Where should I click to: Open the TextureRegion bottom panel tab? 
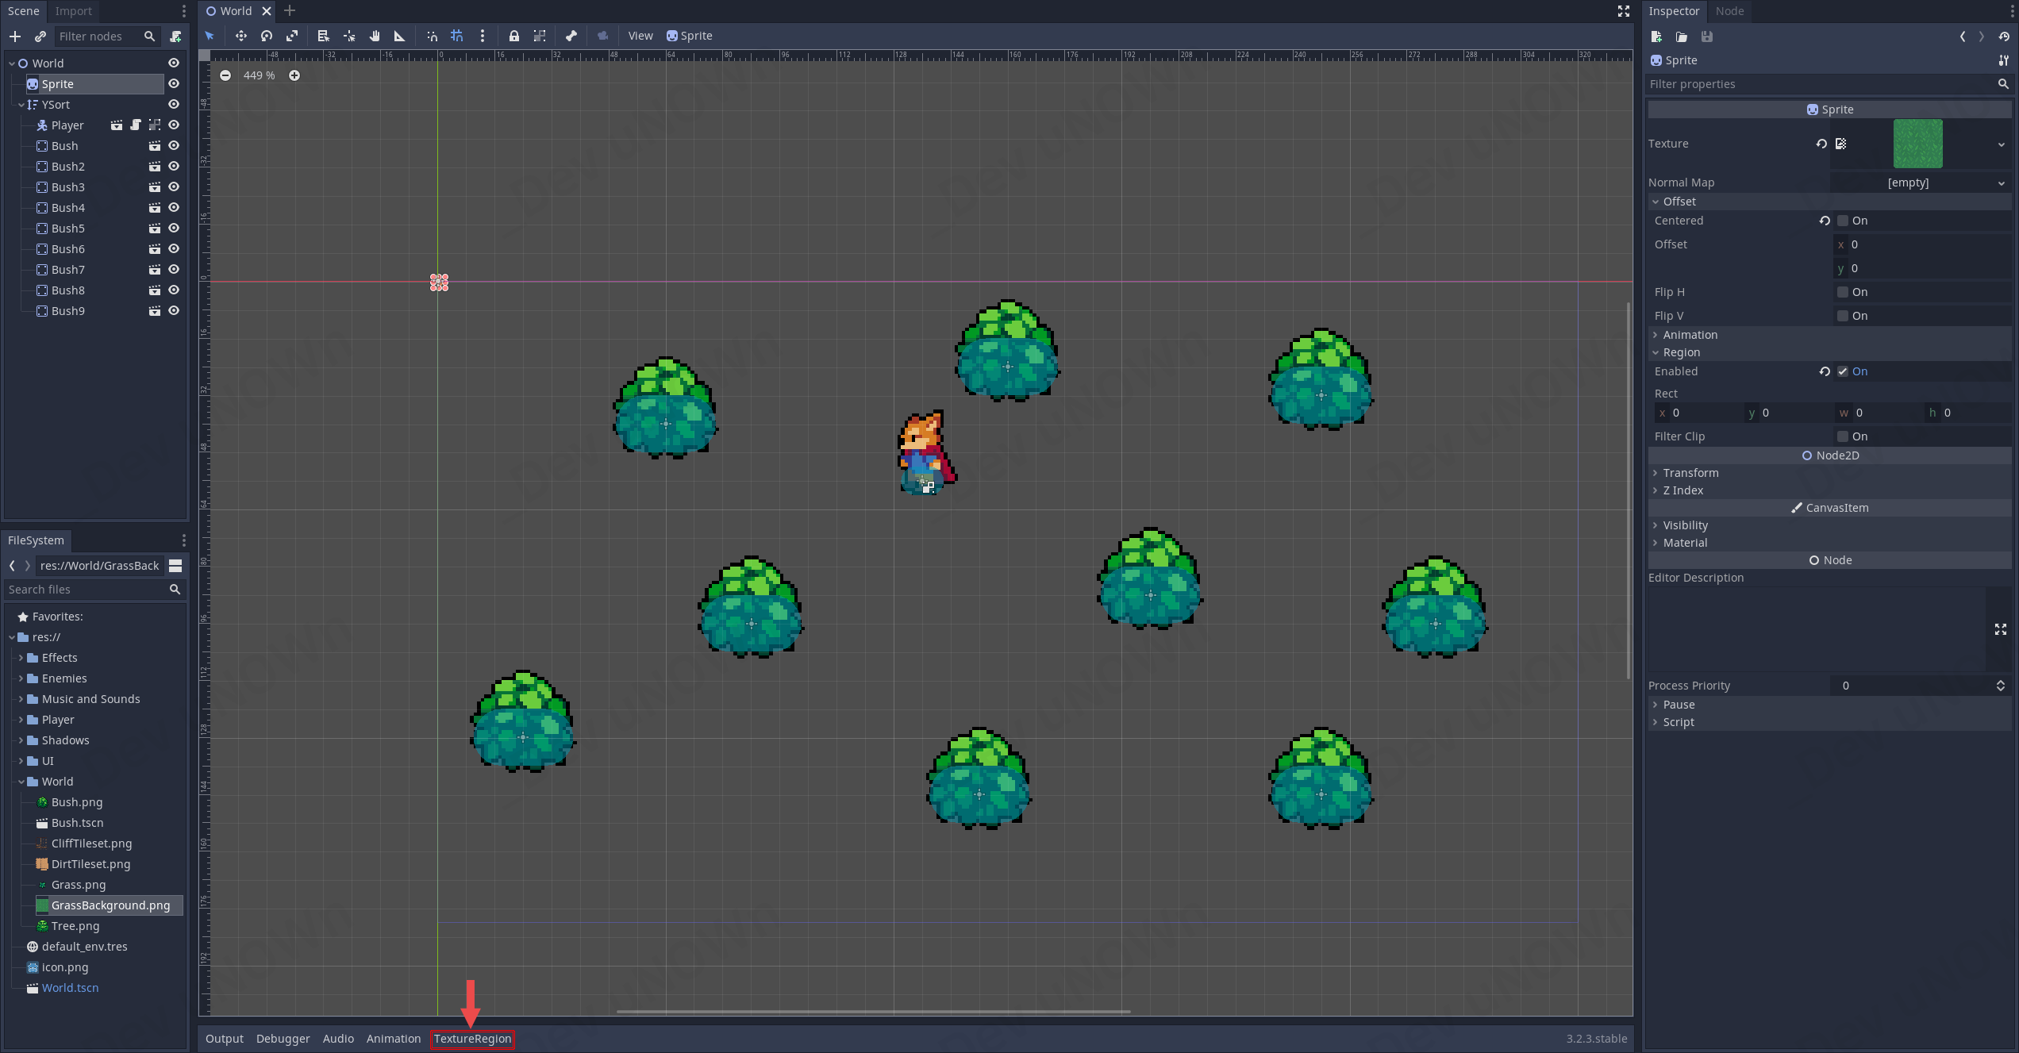coord(472,1039)
